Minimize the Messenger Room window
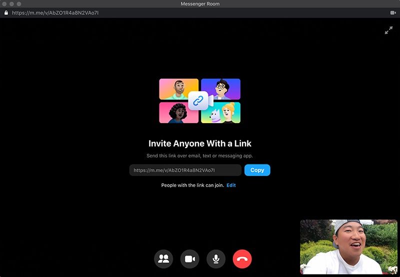Image resolution: width=400 pixels, height=277 pixels. [x=11, y=4]
